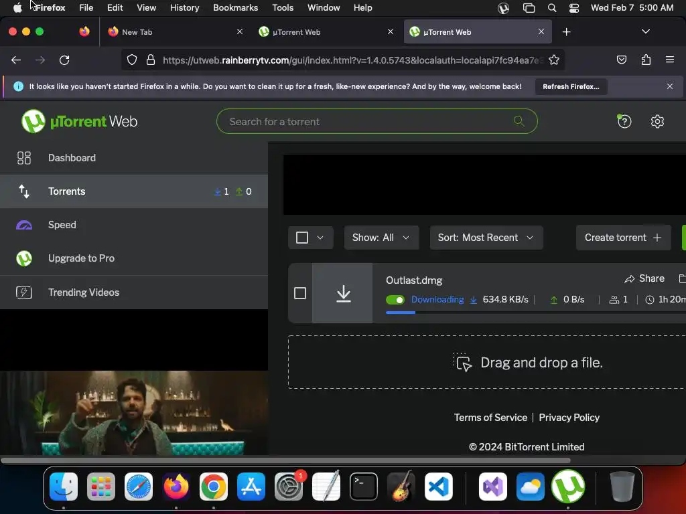Open the Pocket save icon
686x514 pixels.
(x=621, y=60)
